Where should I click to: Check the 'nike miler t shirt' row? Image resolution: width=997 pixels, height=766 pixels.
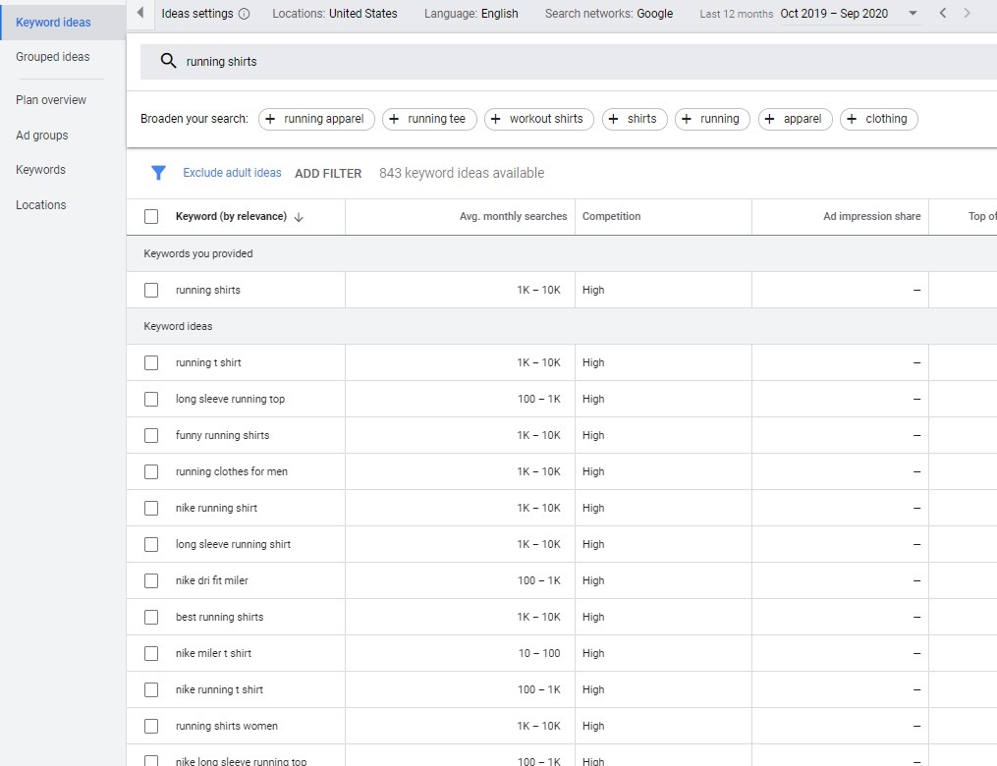point(151,653)
